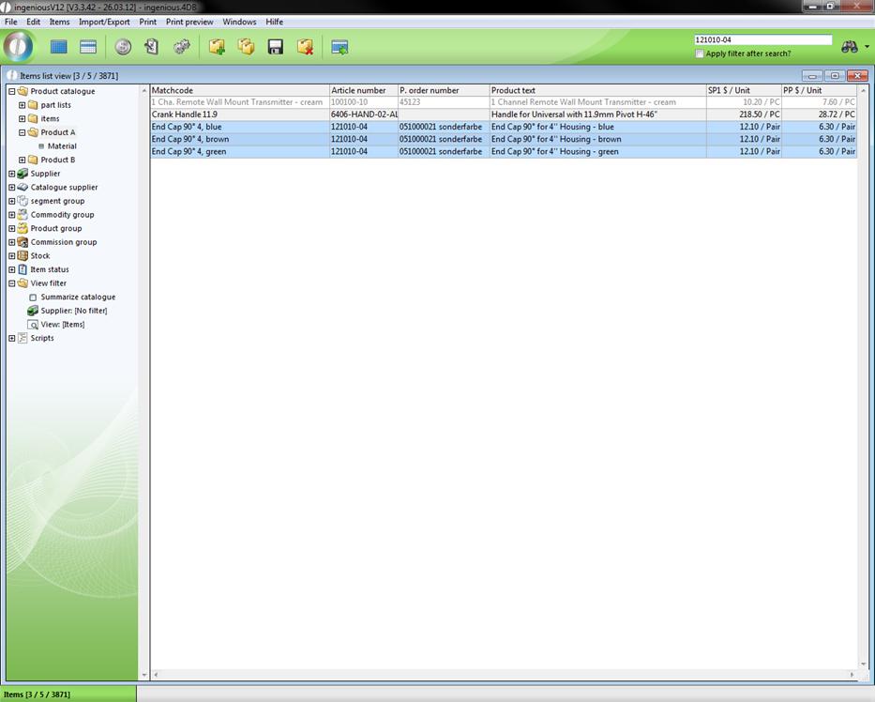Viewport: 875px width, 702px height.
Task: Click the folder with red X icon
Action: click(x=305, y=47)
